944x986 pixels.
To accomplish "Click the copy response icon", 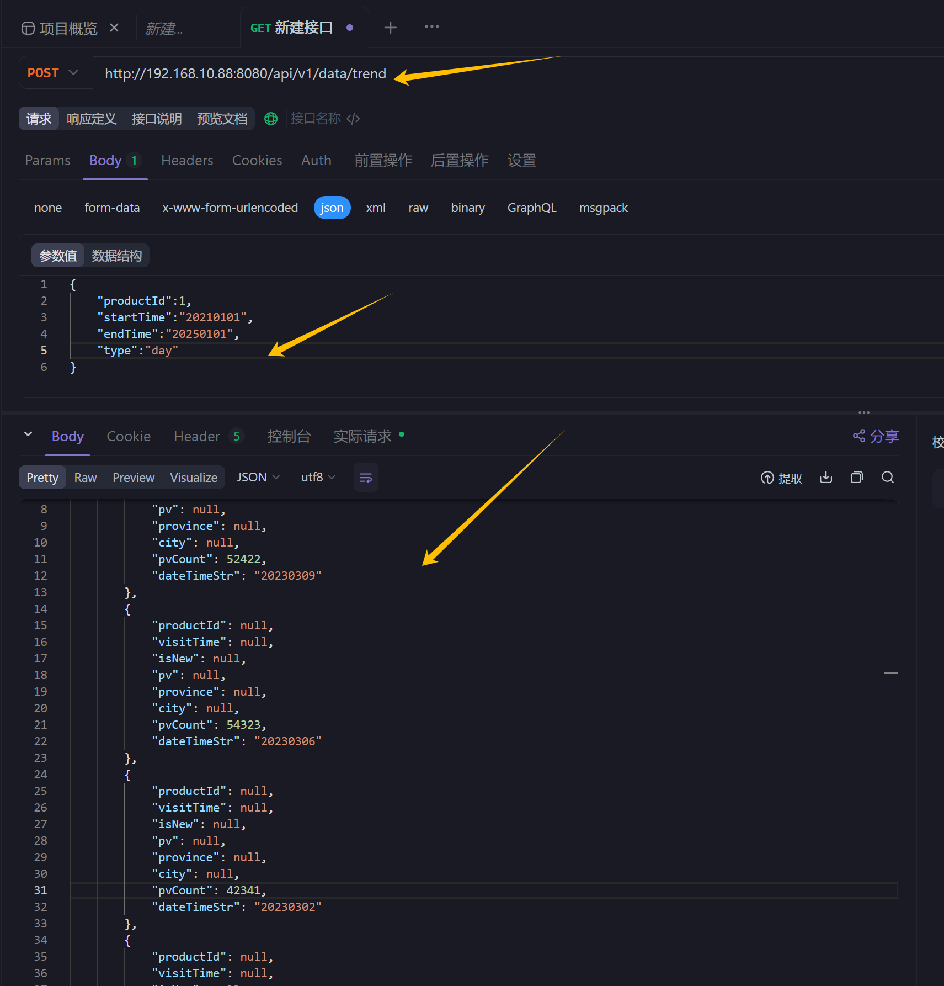I will 857,477.
